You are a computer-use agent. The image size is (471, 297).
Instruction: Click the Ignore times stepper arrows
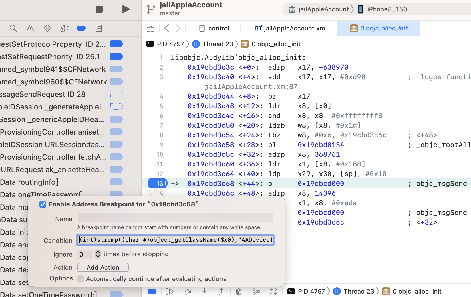[98, 254]
